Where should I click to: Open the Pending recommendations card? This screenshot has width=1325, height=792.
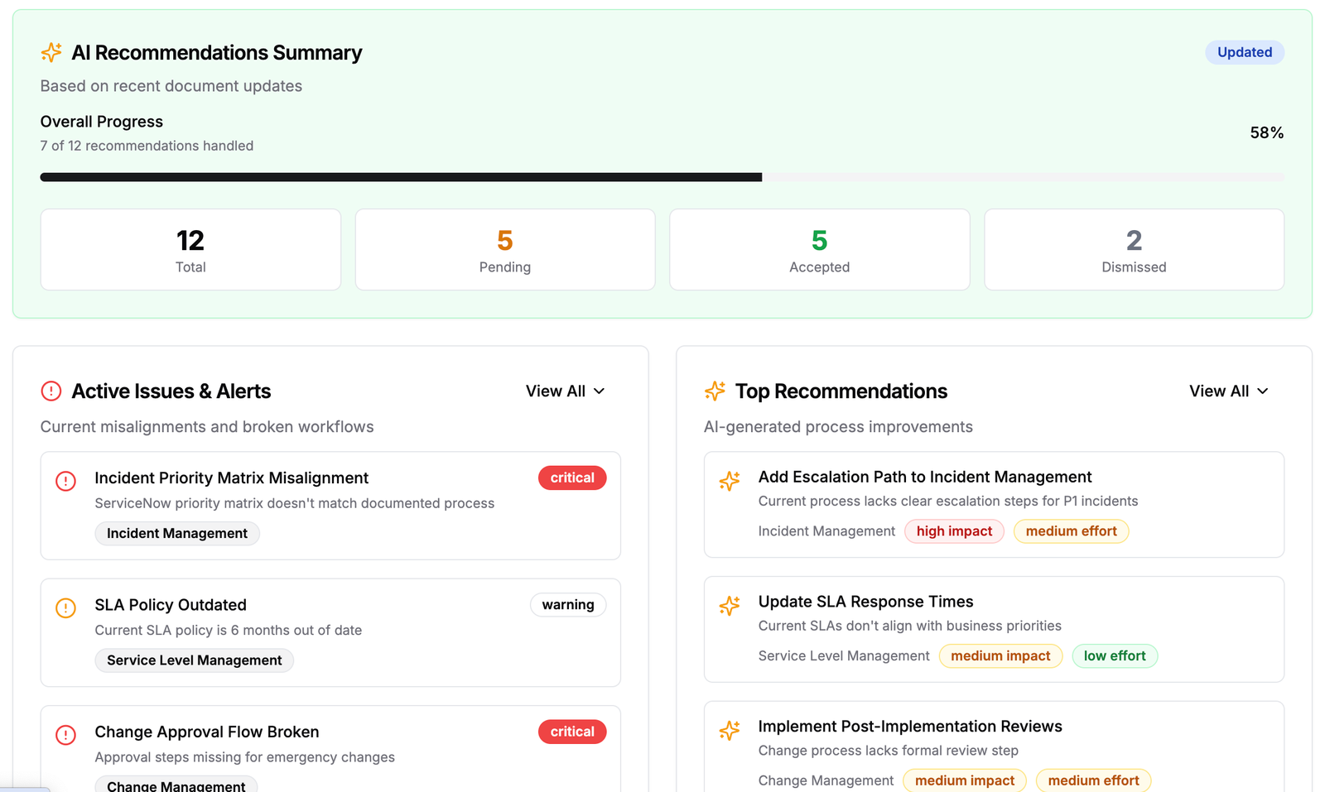pyautogui.click(x=504, y=249)
